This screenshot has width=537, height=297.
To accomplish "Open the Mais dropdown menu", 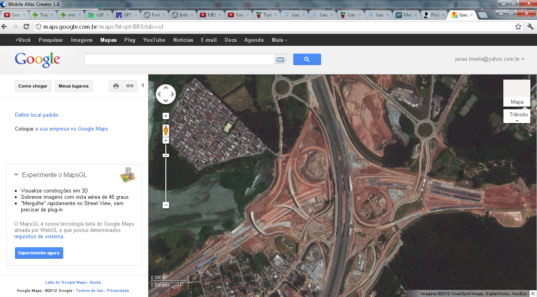I will [279, 40].
